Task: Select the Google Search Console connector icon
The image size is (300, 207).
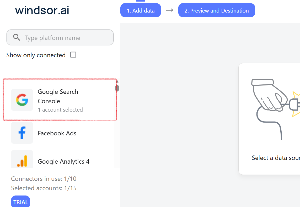Action: coord(22,100)
